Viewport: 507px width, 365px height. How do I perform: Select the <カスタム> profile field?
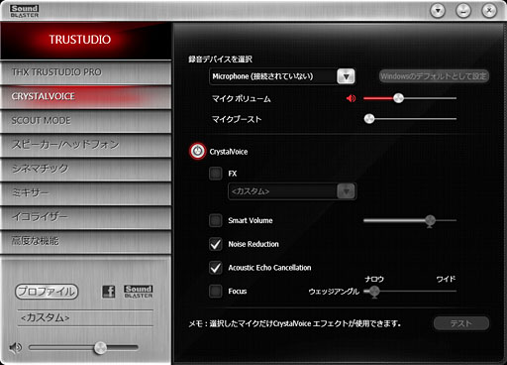pos(85,317)
